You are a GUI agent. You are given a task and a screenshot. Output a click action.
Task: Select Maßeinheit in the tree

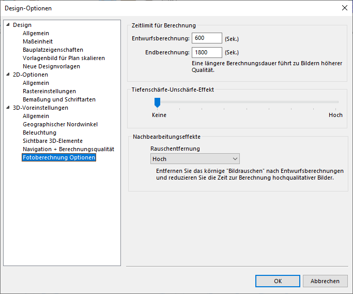pos(38,41)
